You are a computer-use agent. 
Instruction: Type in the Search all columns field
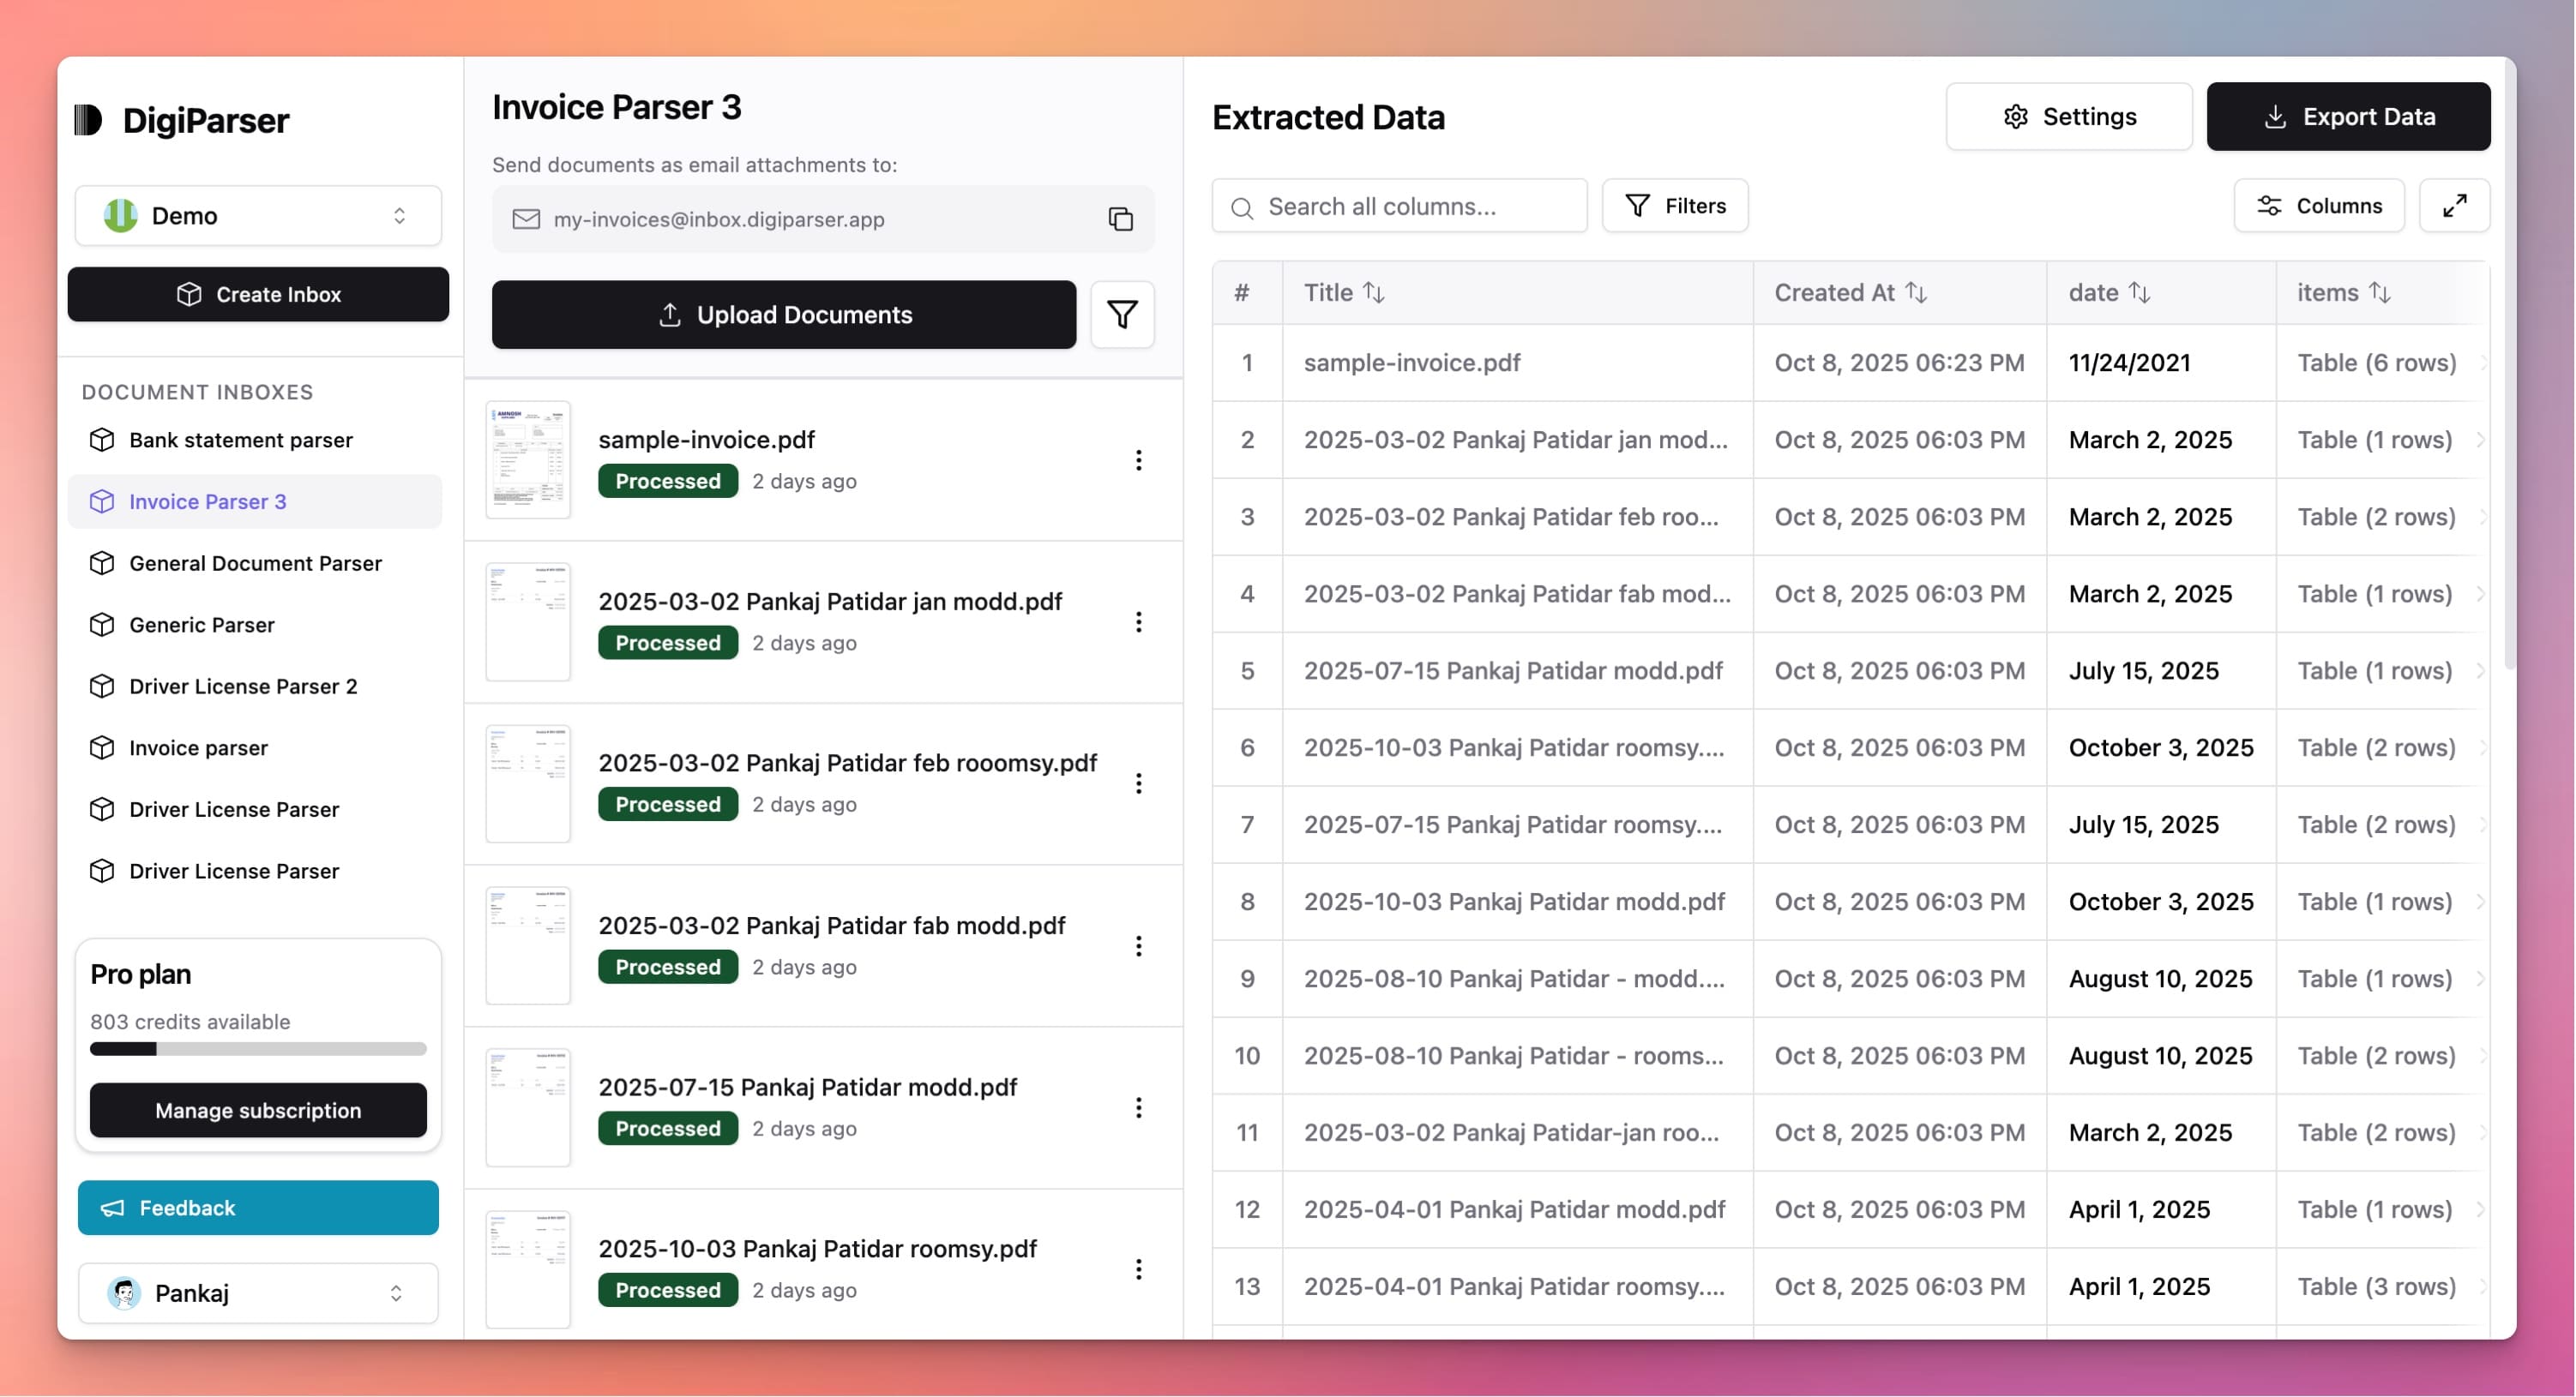click(1400, 206)
